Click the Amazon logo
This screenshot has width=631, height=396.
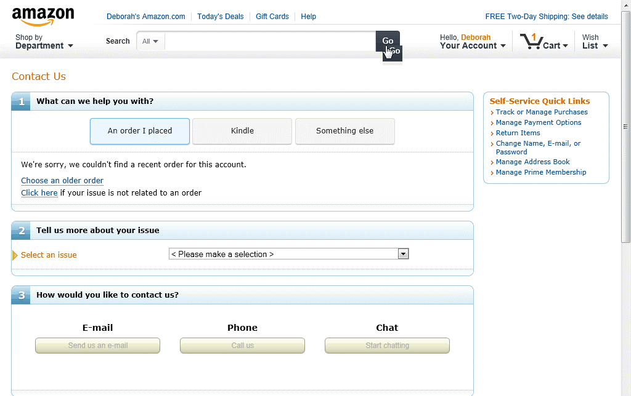click(43, 17)
